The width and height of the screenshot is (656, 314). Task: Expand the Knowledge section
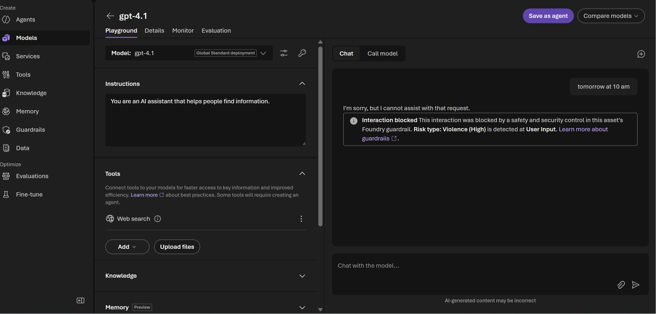point(302,276)
